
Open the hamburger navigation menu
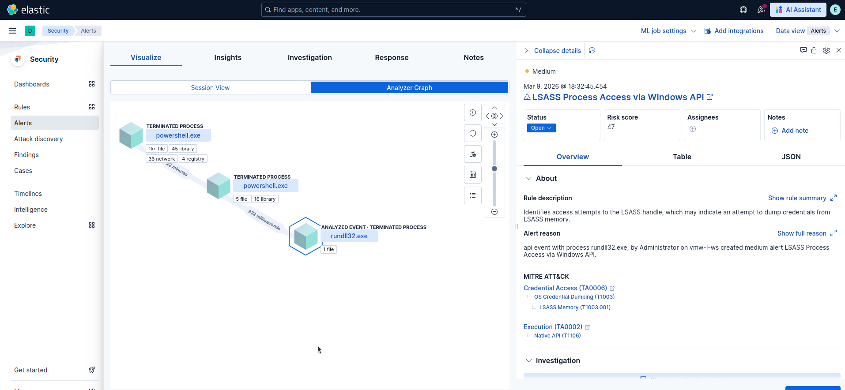click(12, 31)
